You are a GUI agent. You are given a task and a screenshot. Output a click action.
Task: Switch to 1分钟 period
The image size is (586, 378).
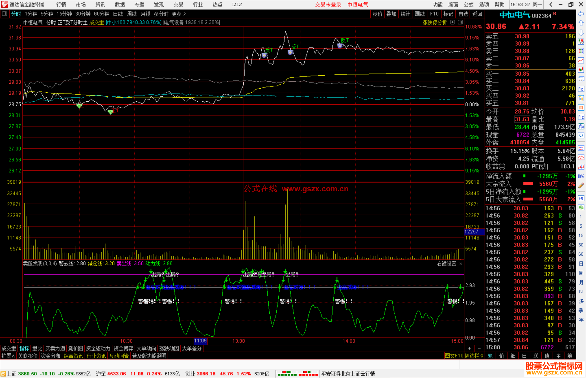click(31, 14)
